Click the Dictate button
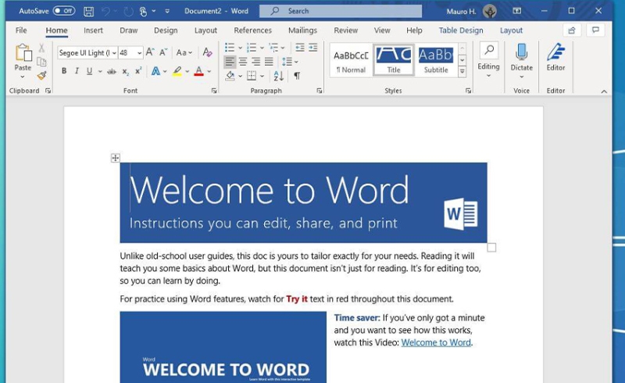Image resolution: width=625 pixels, height=383 pixels. [x=521, y=59]
